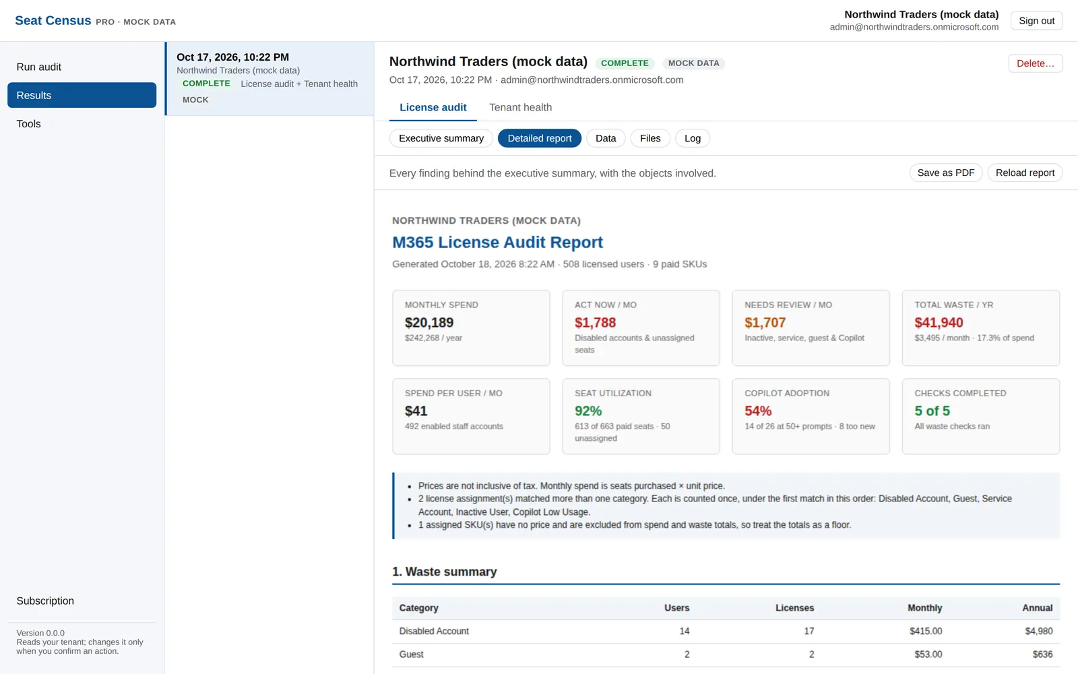This screenshot has height=674, width=1078.
Task: Open the Log view
Action: [x=693, y=138]
